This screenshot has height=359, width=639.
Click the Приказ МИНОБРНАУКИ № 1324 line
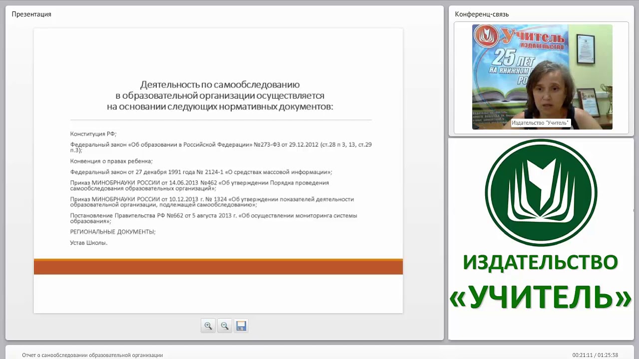212,202
